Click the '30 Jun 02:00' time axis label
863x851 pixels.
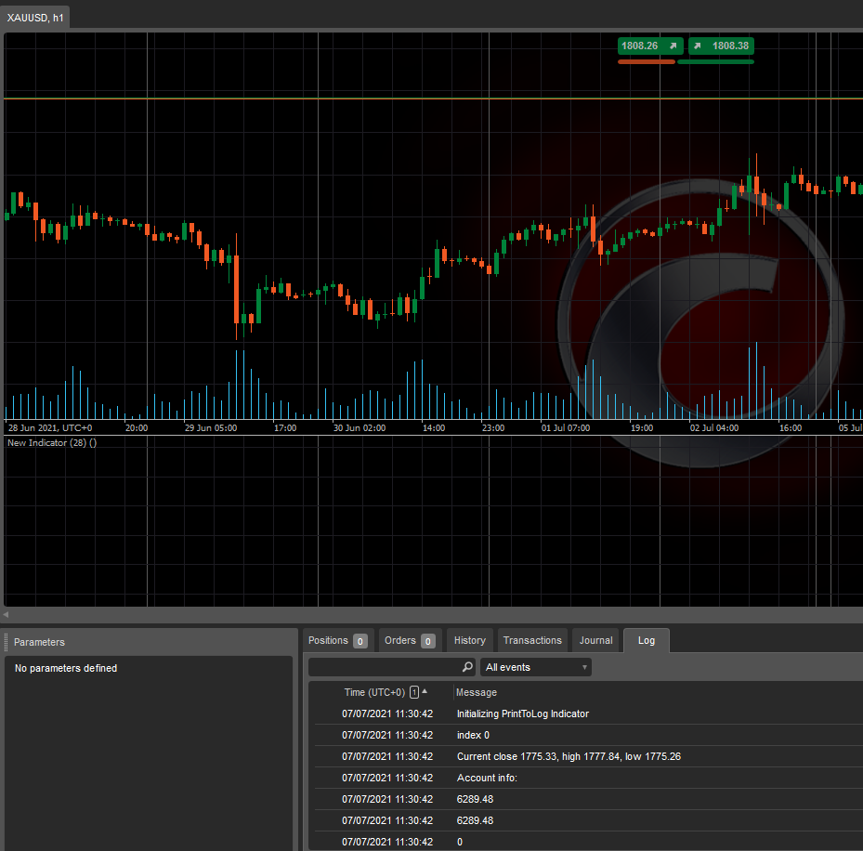click(x=360, y=427)
